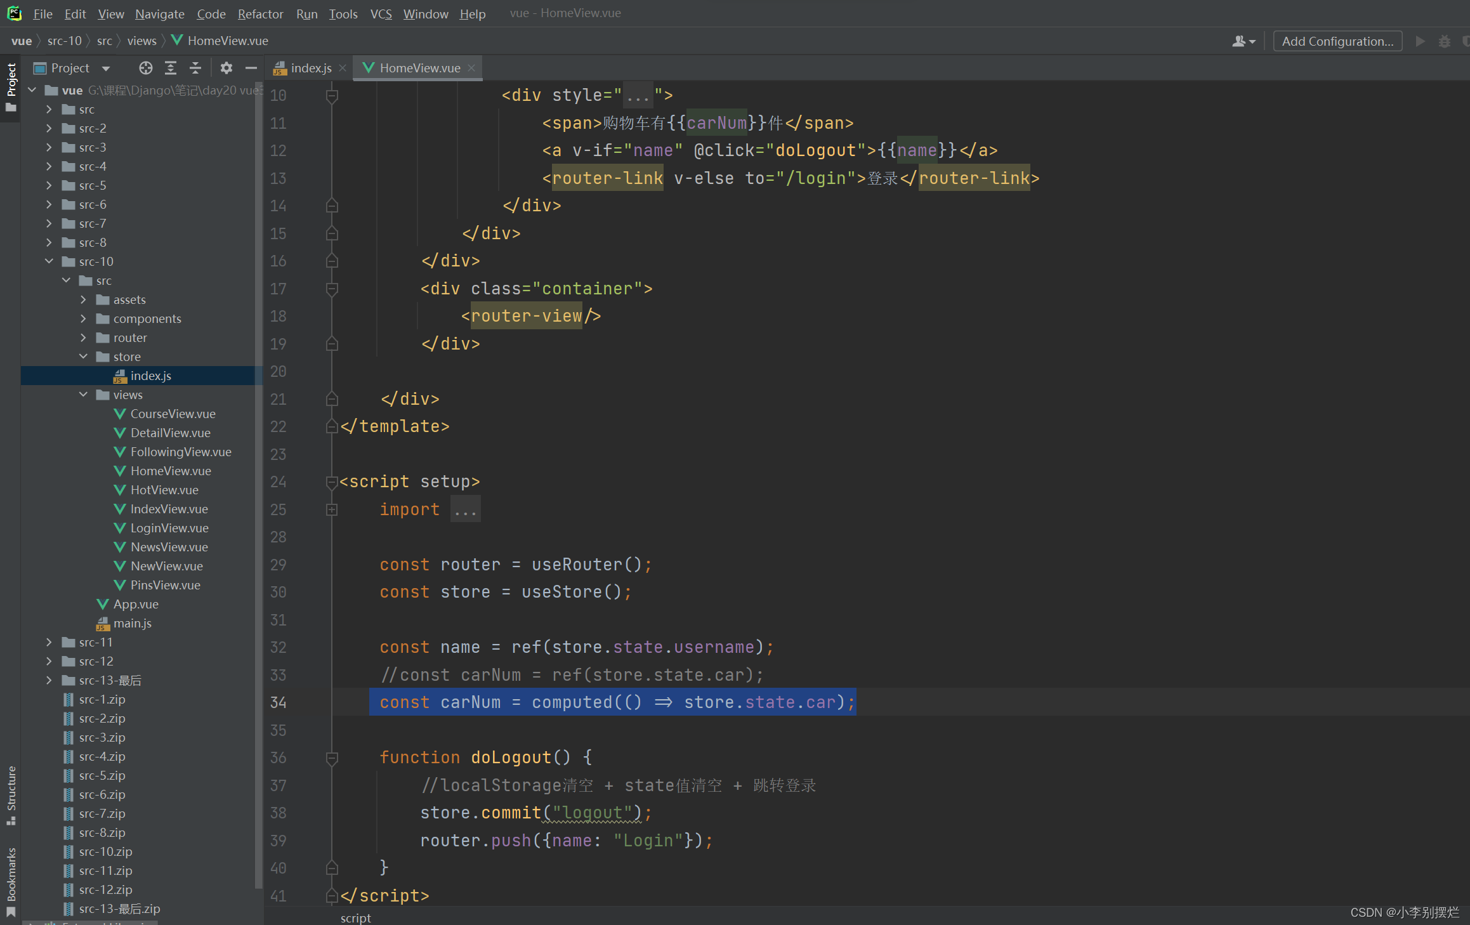Open CourseView.vue in project tree
Screen dimensions: 1470x925
click(165, 414)
